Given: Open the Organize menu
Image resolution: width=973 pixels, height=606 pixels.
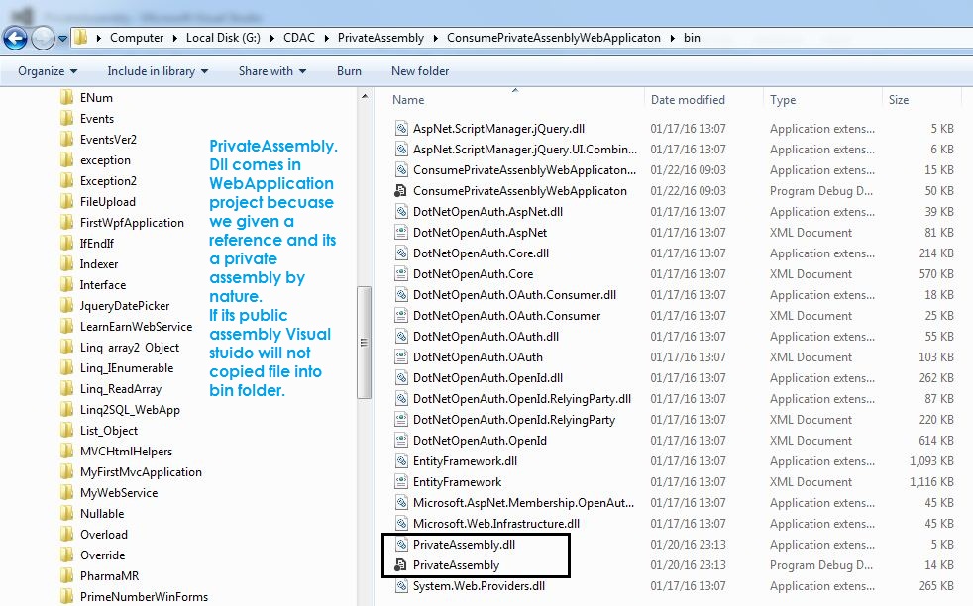Looking at the screenshot, I should (x=48, y=71).
